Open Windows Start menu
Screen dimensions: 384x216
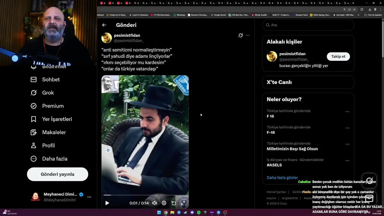[x=159, y=212]
